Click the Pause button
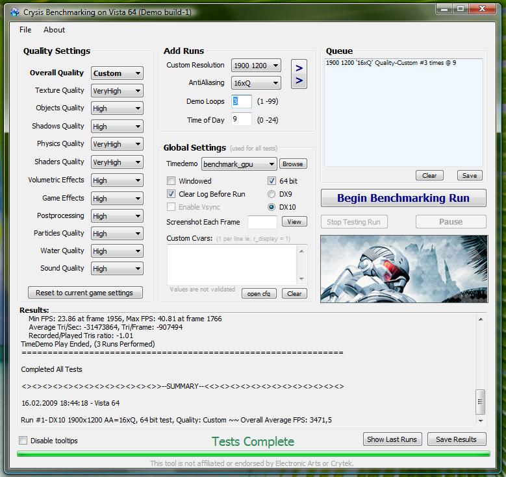 click(x=451, y=222)
